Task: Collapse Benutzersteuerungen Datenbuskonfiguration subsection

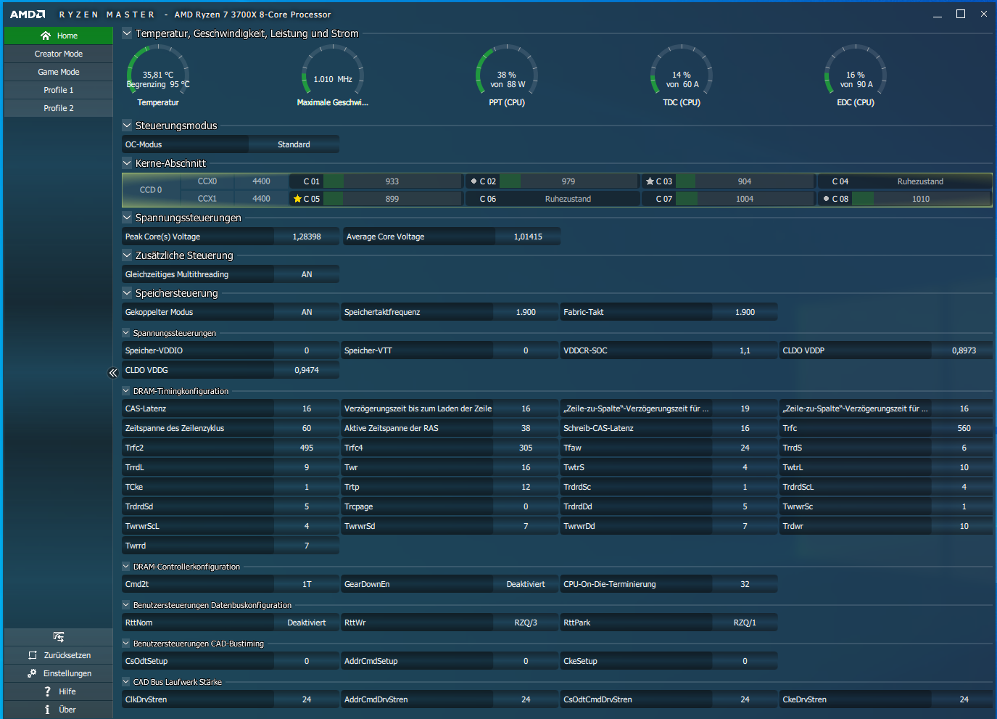Action: 126,605
